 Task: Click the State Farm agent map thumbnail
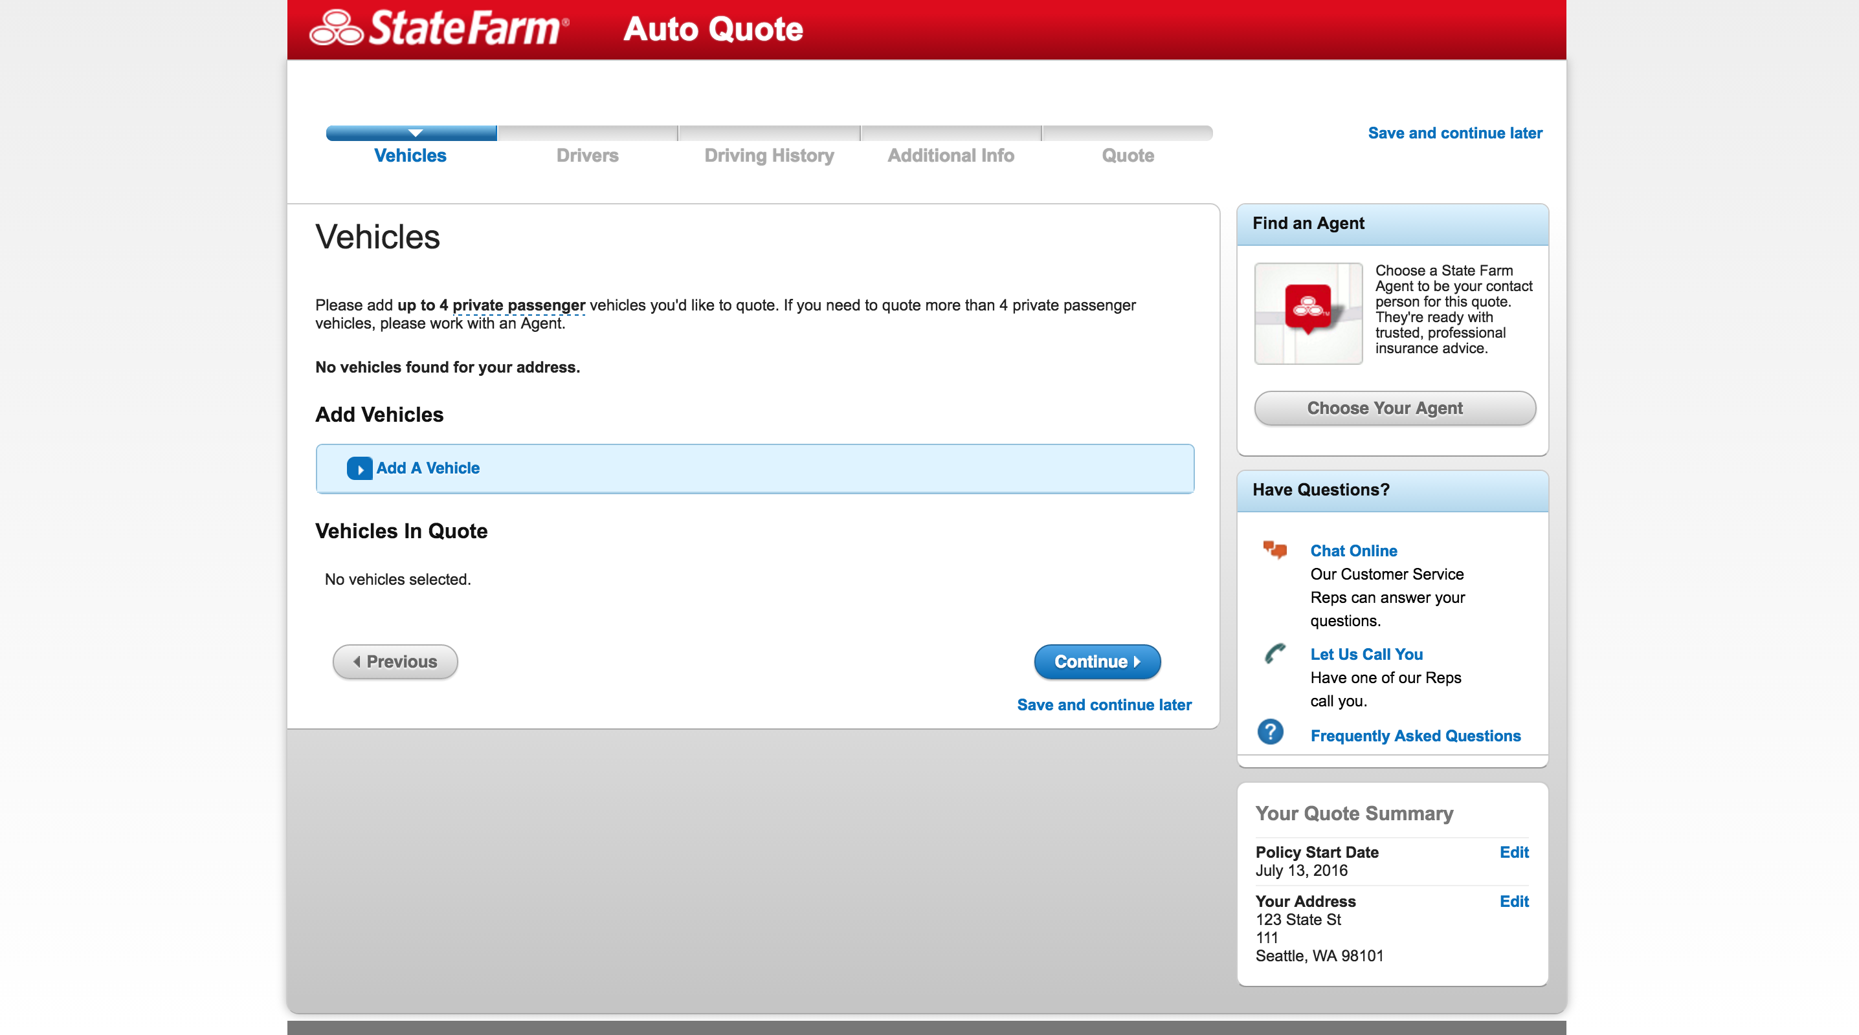(x=1308, y=314)
